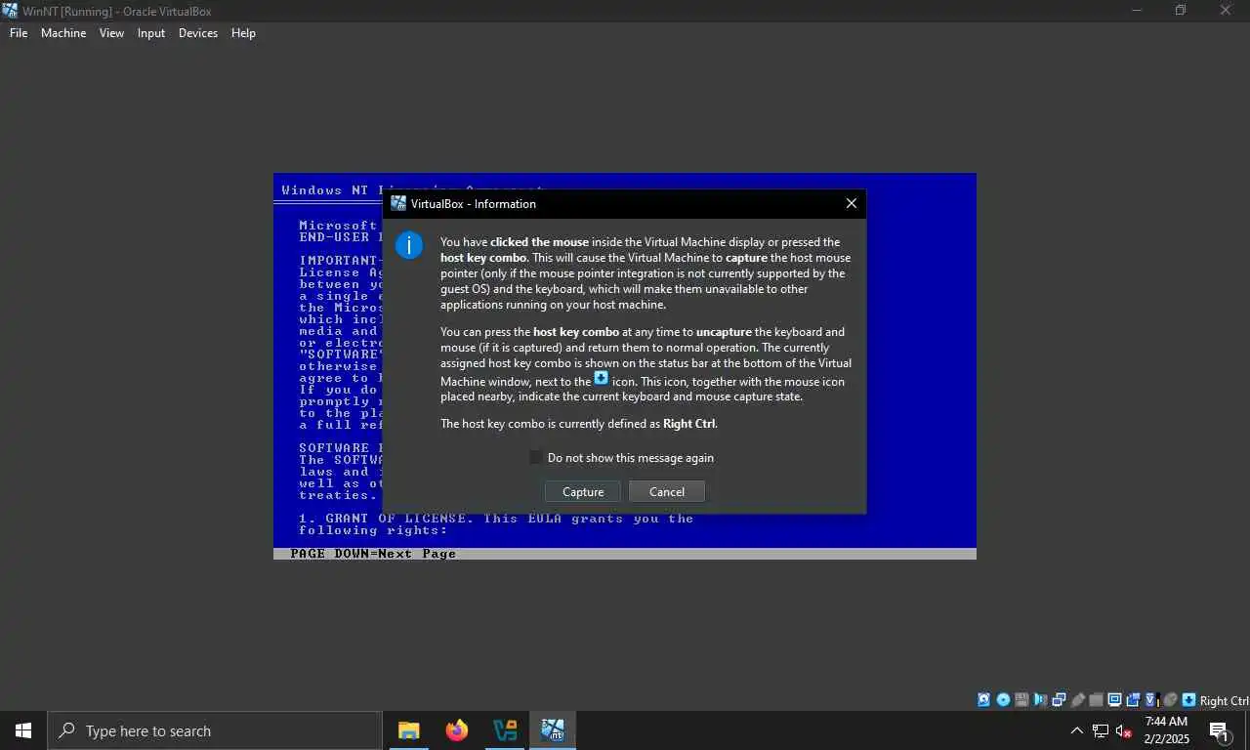Click the Cancel button in the dialog
Screen dimensions: 1250x750
click(667, 491)
